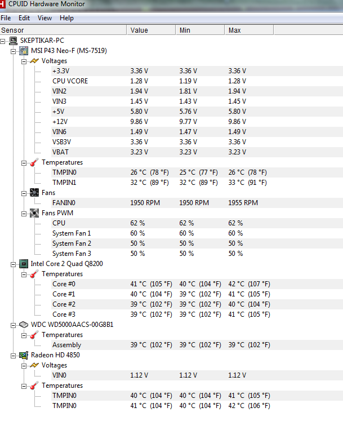This screenshot has height=443, width=343.
Task: Collapse the SKEPTIKAR-PC root node
Action: pos(3,41)
